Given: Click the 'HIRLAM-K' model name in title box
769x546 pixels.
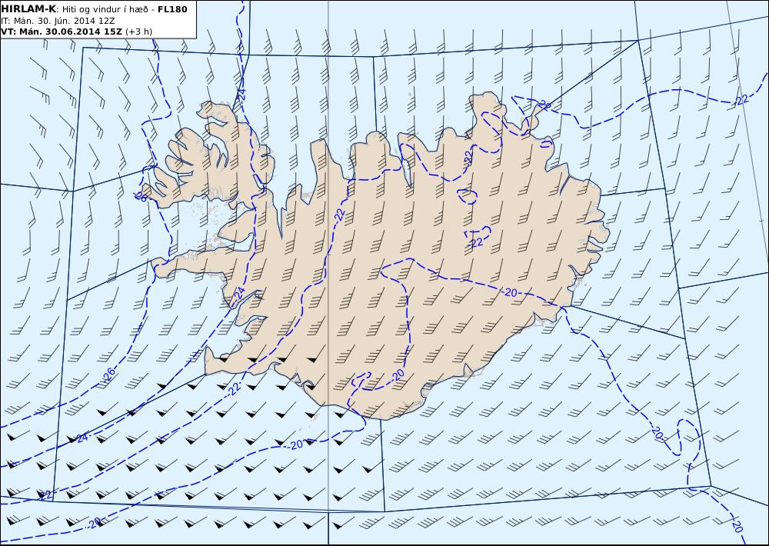Looking at the screenshot, I should click(28, 8).
